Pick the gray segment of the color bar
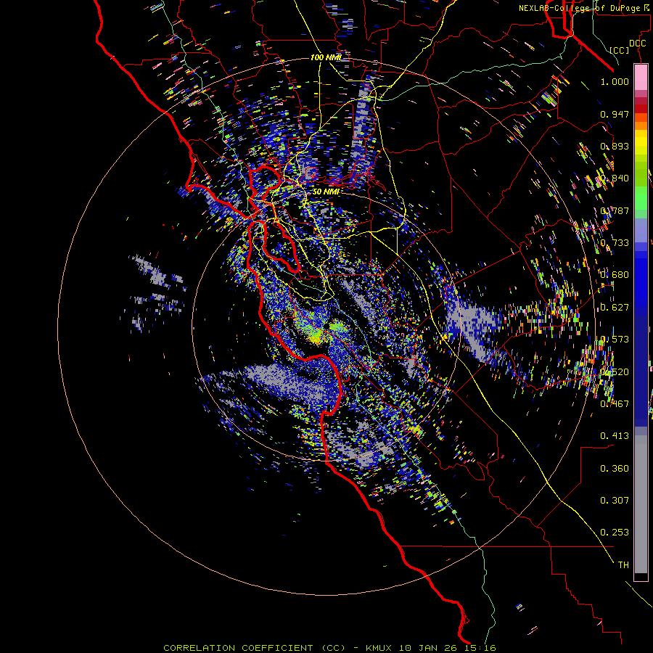Viewport: 653px width, 653px height. pos(641,504)
